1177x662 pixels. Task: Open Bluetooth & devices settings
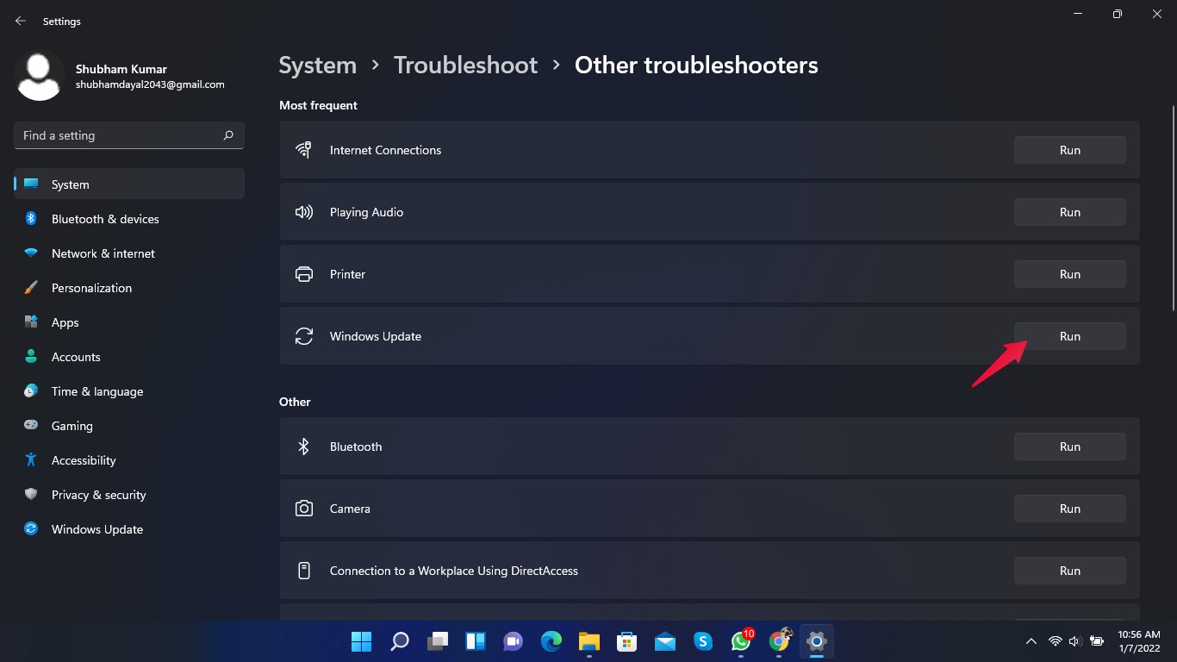click(104, 219)
